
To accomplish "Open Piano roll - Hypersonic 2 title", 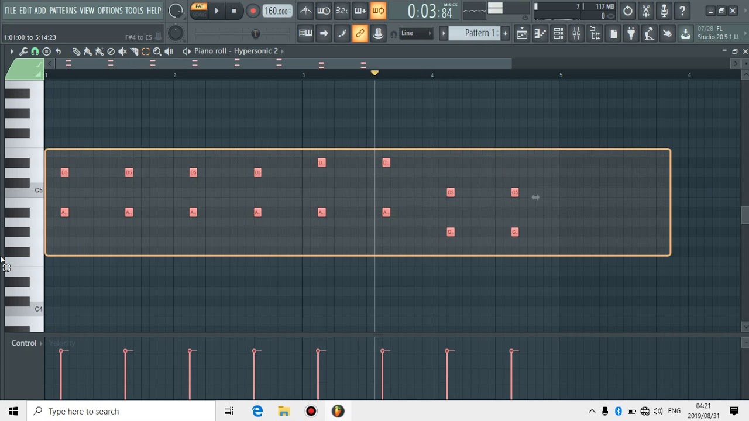I will point(236,51).
